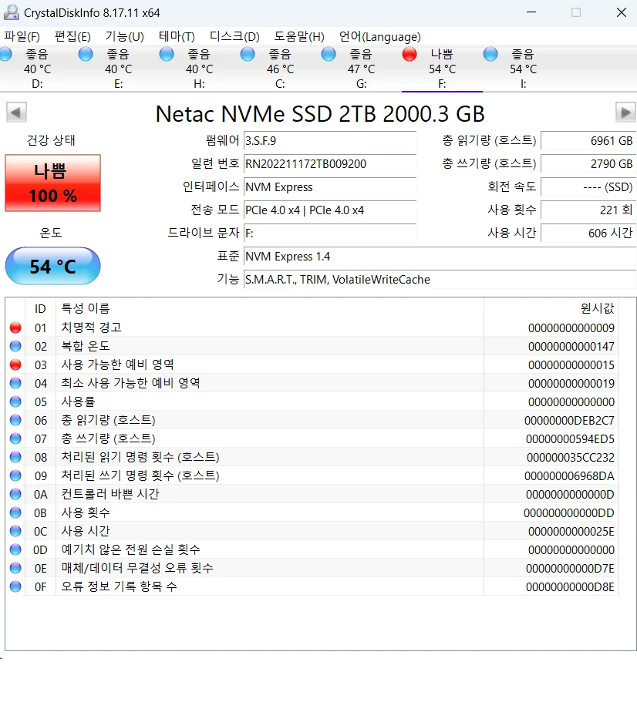Click blue status dot for attribute 07

click(15, 438)
